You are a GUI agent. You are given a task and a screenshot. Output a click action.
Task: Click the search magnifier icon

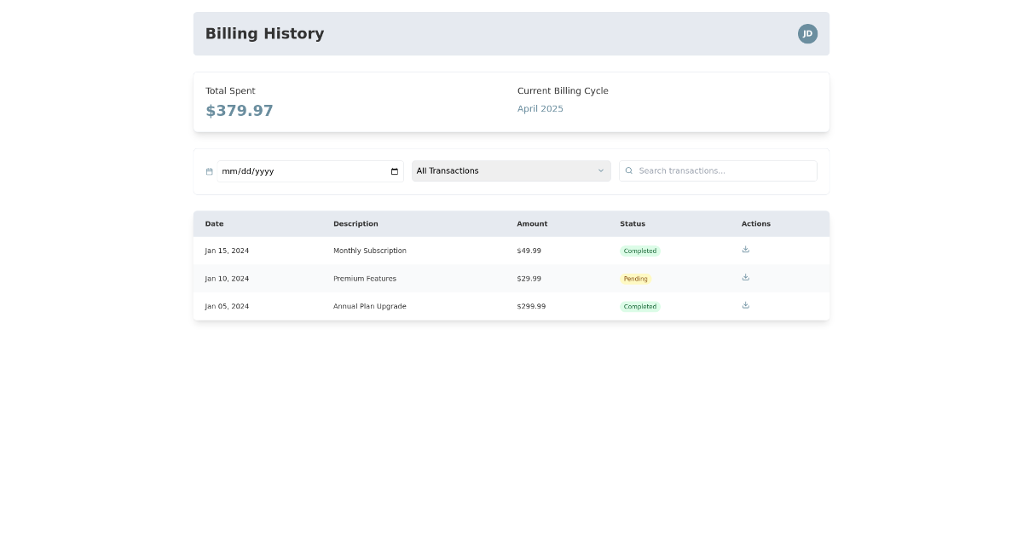(628, 170)
